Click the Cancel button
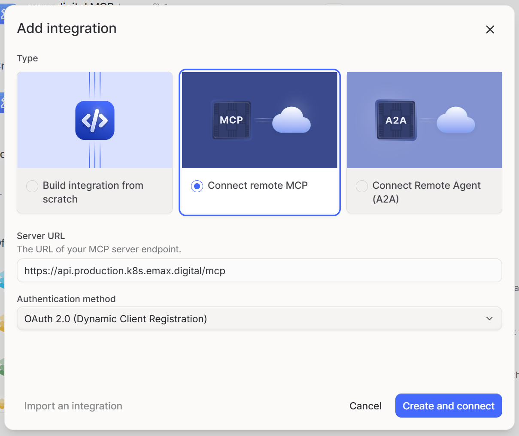This screenshot has width=519, height=436. pos(365,406)
